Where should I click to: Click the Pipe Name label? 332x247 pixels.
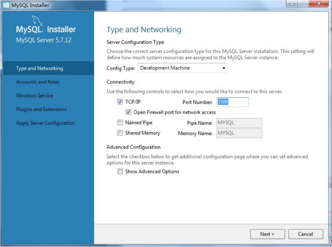[x=200, y=123]
